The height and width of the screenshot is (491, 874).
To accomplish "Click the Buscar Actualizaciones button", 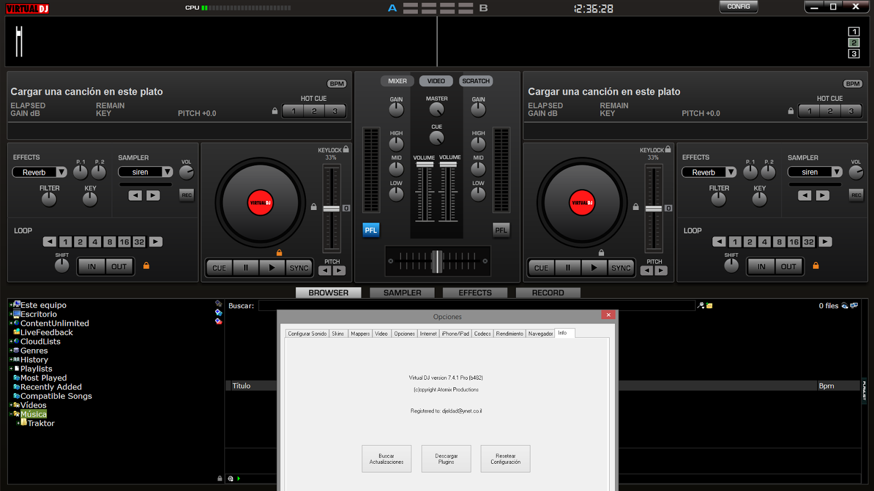I will 386,458.
